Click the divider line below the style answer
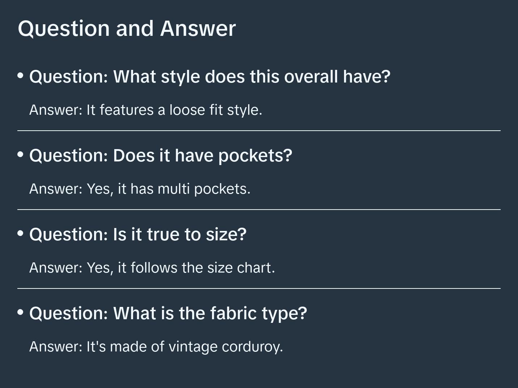 [259, 131]
